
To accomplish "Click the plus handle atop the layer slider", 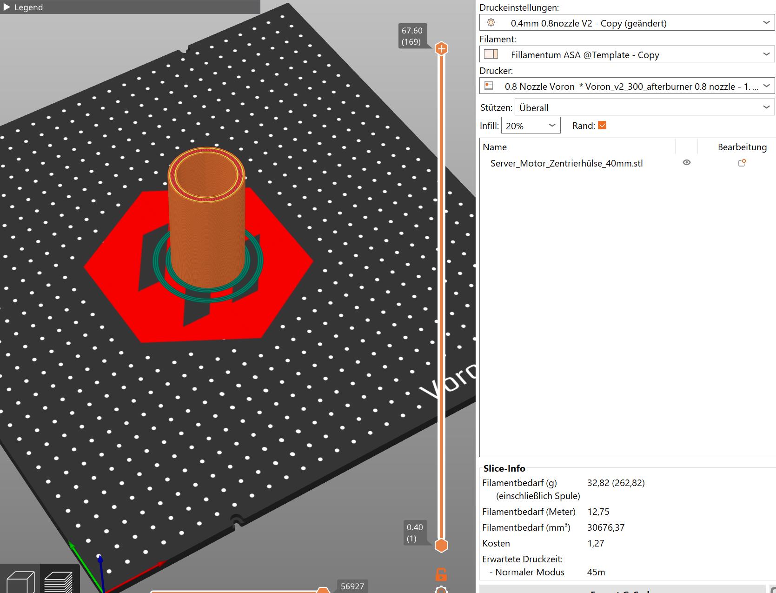I will [x=441, y=48].
